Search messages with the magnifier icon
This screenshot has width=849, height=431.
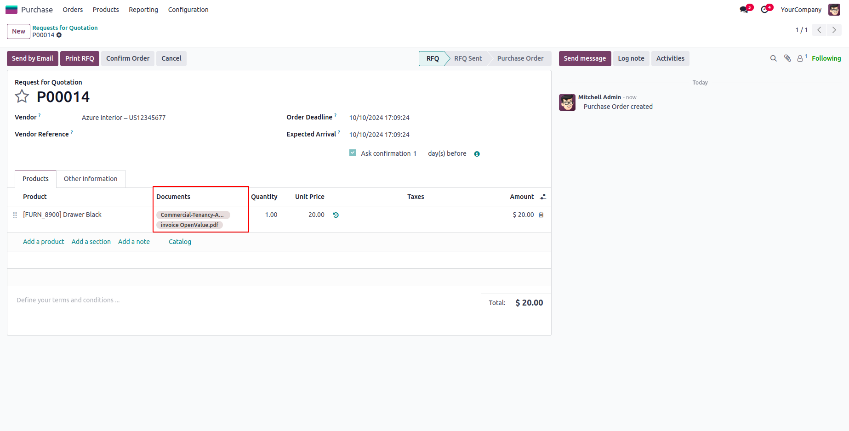774,58
